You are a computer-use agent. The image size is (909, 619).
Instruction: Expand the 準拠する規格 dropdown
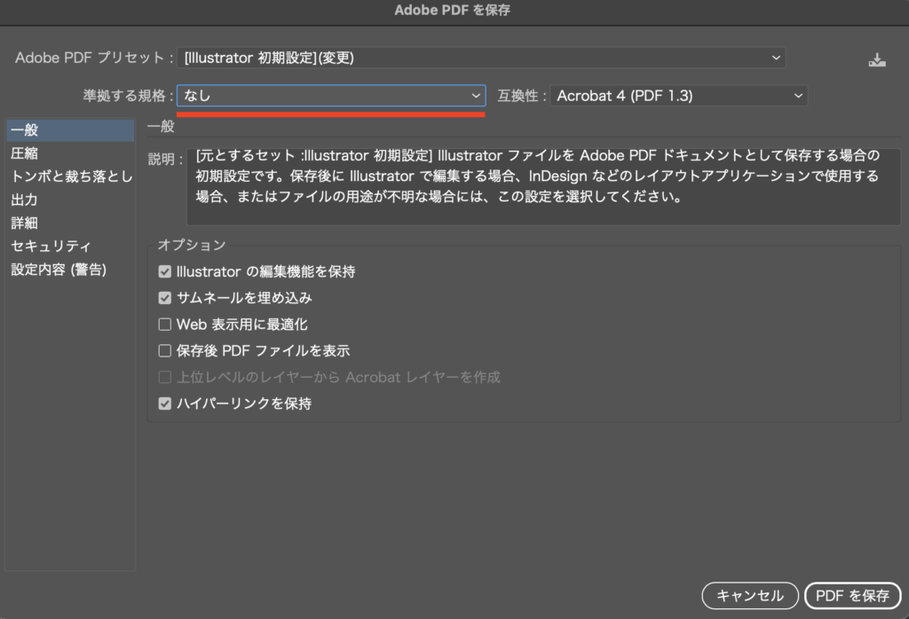[331, 96]
